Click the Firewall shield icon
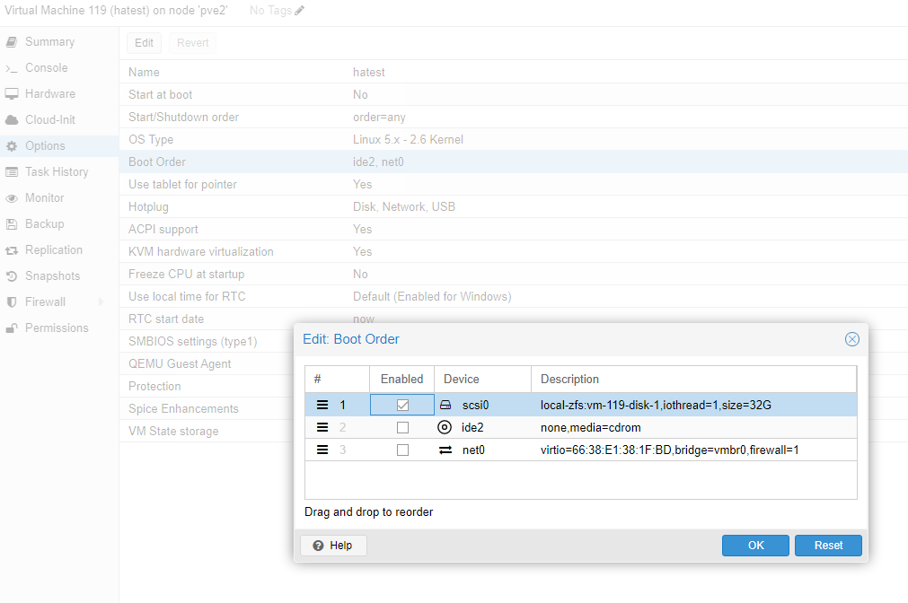The image size is (908, 603). [12, 302]
